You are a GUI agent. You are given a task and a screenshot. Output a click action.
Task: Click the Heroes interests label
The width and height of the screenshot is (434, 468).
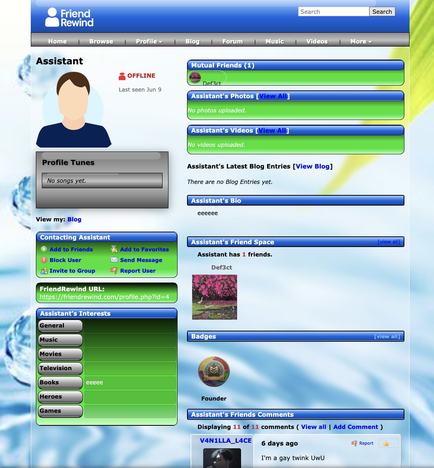[60, 397]
